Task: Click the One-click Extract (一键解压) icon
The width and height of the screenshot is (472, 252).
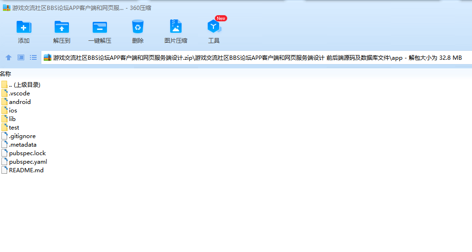Action: coord(100,27)
